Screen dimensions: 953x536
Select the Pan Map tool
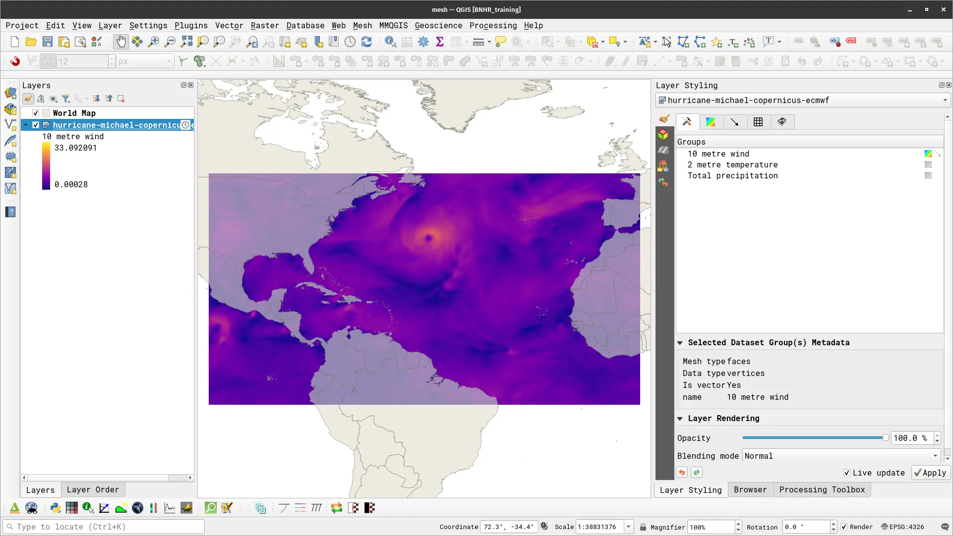[x=121, y=42]
